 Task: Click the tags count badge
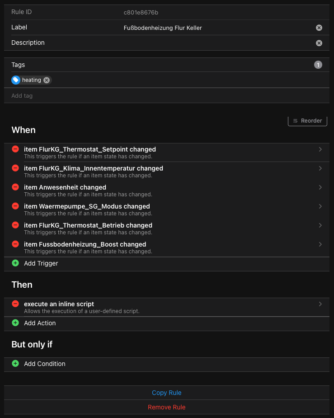(x=318, y=65)
